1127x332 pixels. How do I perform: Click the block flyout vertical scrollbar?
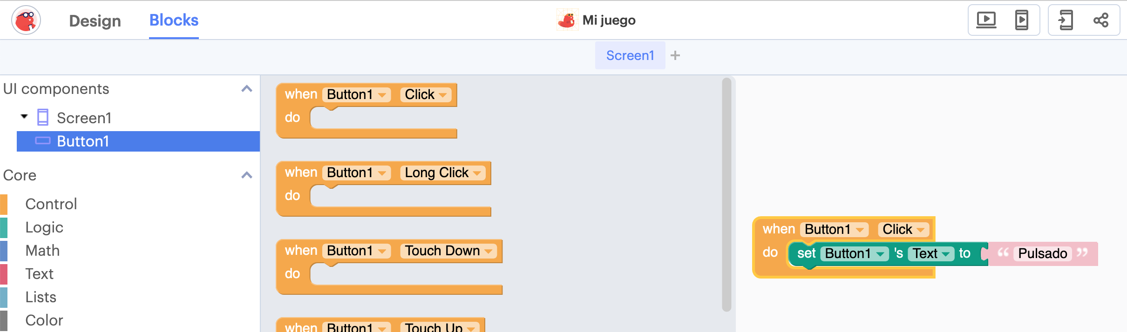[726, 195]
